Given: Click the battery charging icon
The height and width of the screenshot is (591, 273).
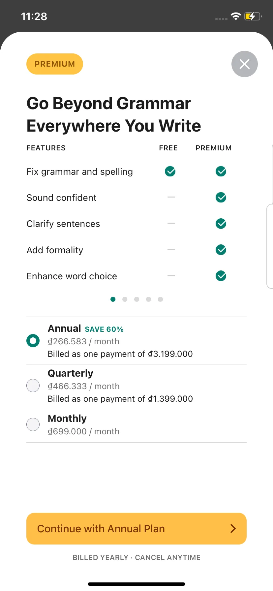Looking at the screenshot, I should (253, 16).
